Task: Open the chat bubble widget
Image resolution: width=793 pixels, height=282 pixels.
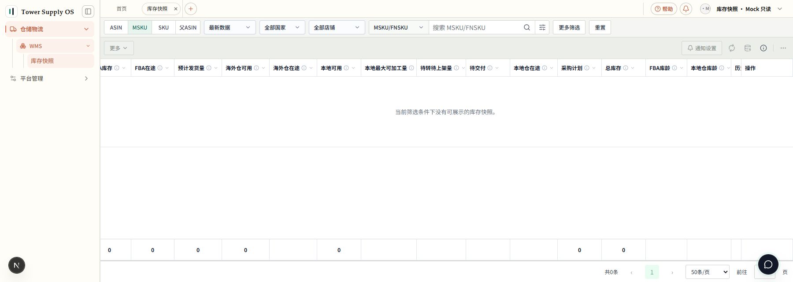Action: [768, 264]
